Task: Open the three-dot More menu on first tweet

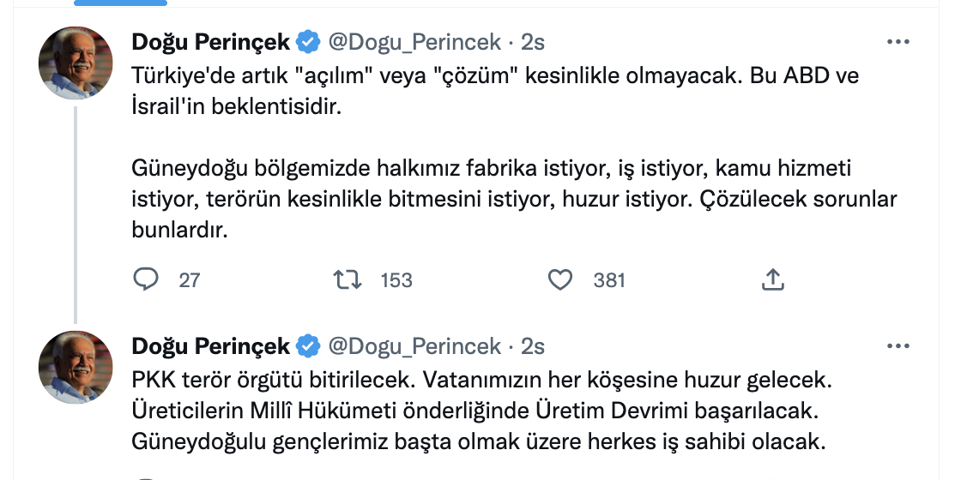Action: click(898, 41)
